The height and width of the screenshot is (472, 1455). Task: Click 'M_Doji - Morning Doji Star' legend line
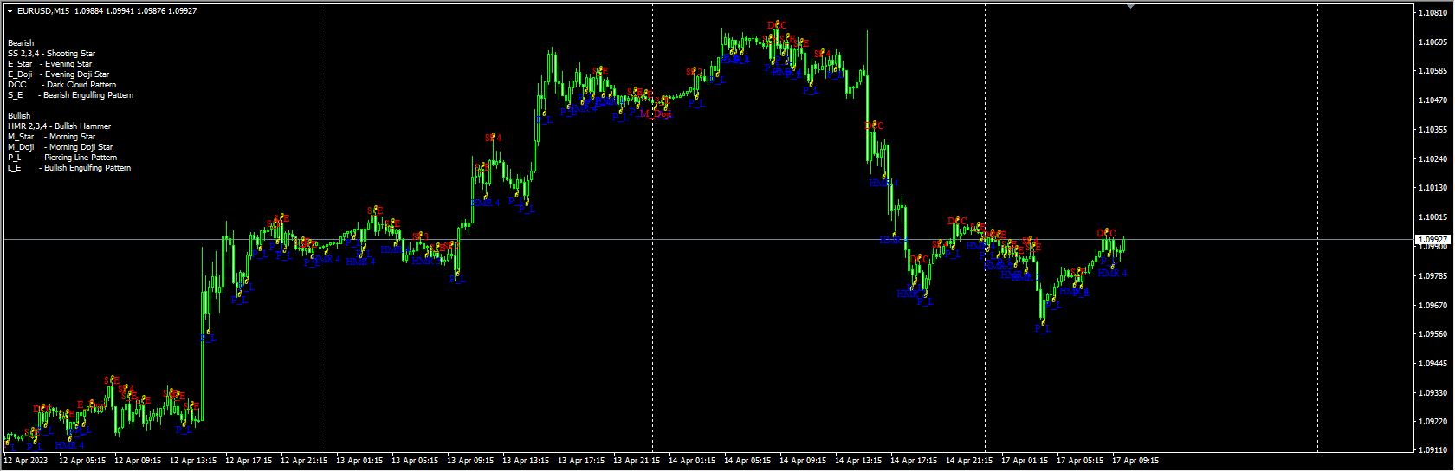(x=60, y=147)
